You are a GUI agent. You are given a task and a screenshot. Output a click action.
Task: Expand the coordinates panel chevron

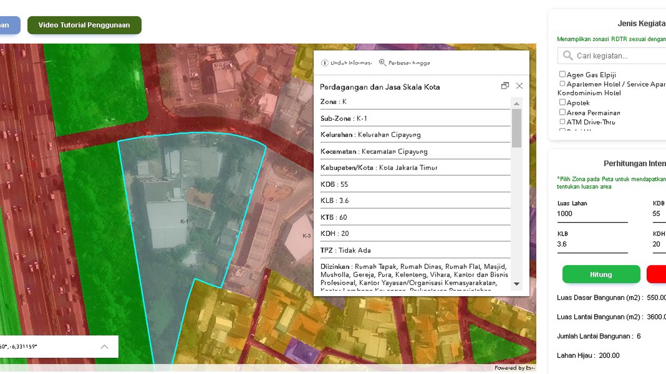click(104, 347)
